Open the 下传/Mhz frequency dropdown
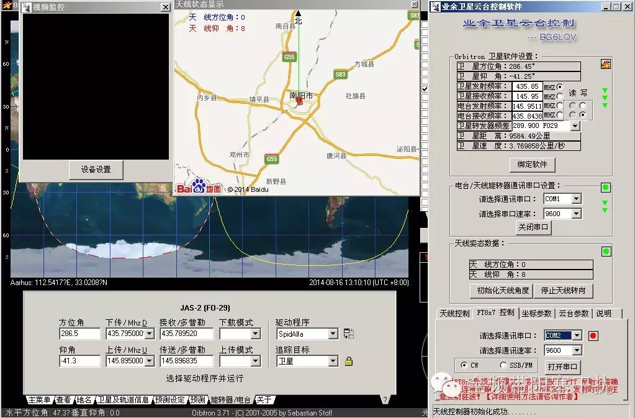The image size is (635, 418). tap(150, 334)
